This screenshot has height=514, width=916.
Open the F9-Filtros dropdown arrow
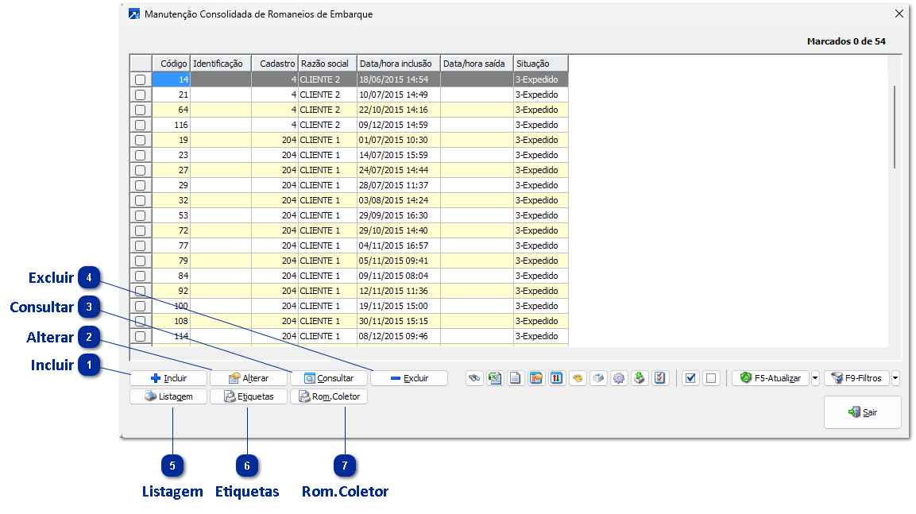point(895,378)
